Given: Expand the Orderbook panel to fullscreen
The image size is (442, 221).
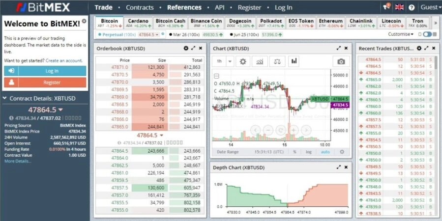Looking at the screenshot, I should (193, 49).
